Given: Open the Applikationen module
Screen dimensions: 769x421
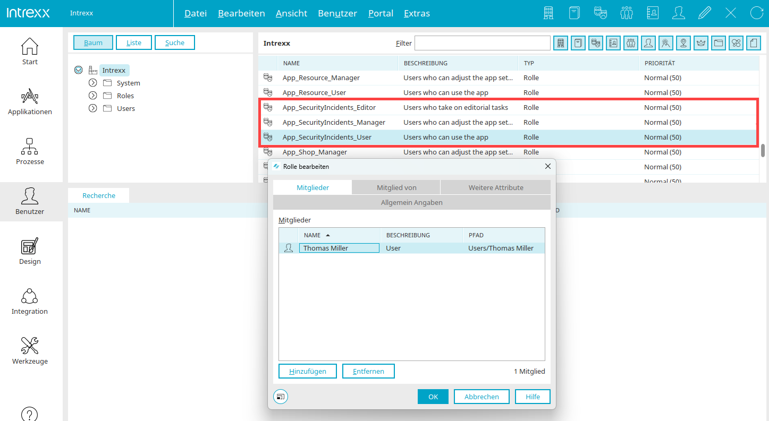Looking at the screenshot, I should [30, 101].
